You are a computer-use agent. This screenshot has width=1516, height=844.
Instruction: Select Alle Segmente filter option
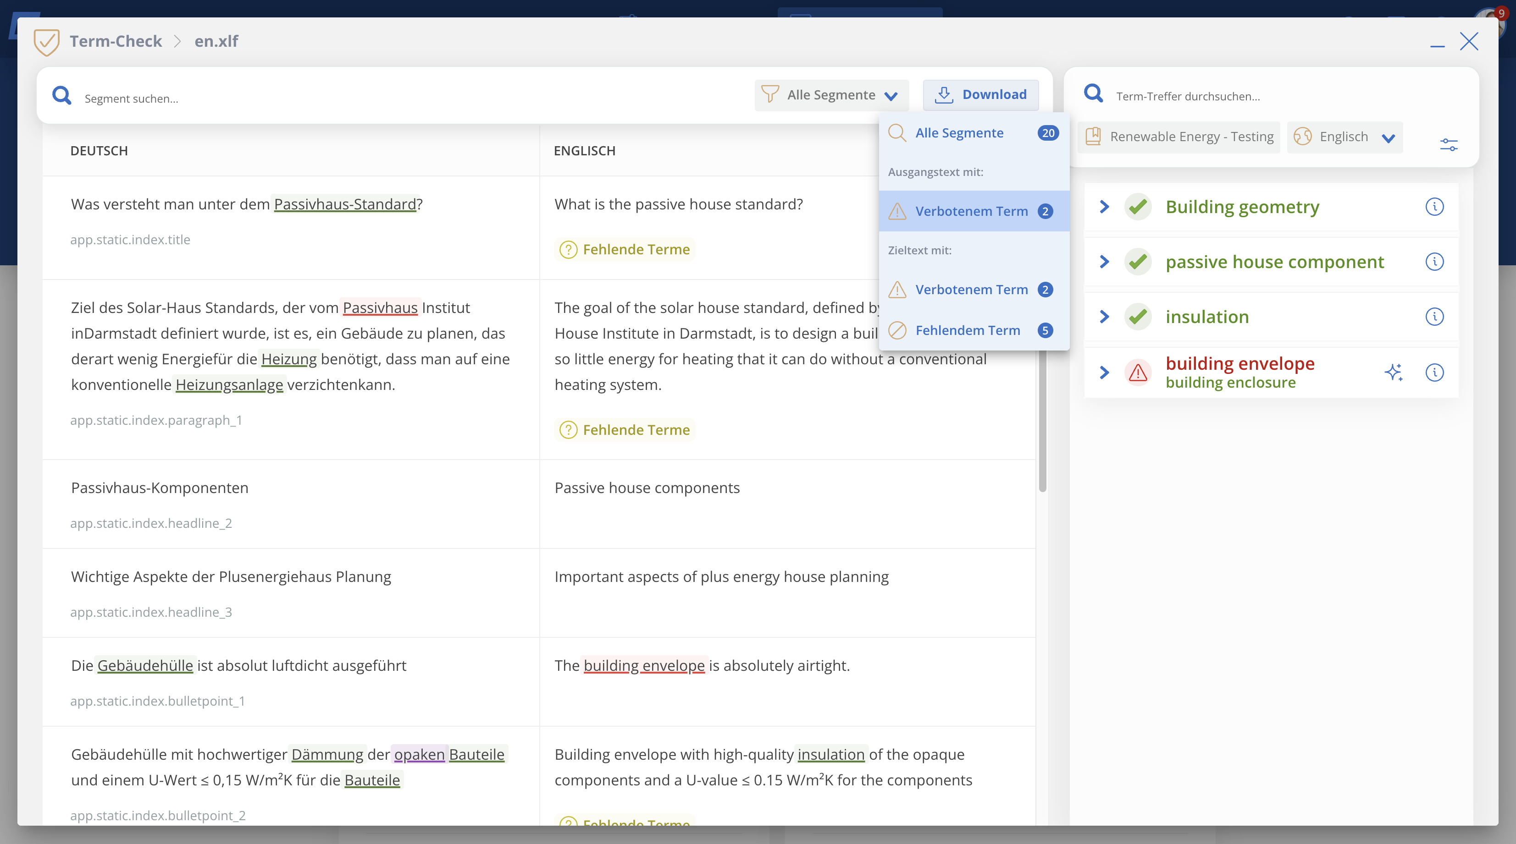pos(974,133)
